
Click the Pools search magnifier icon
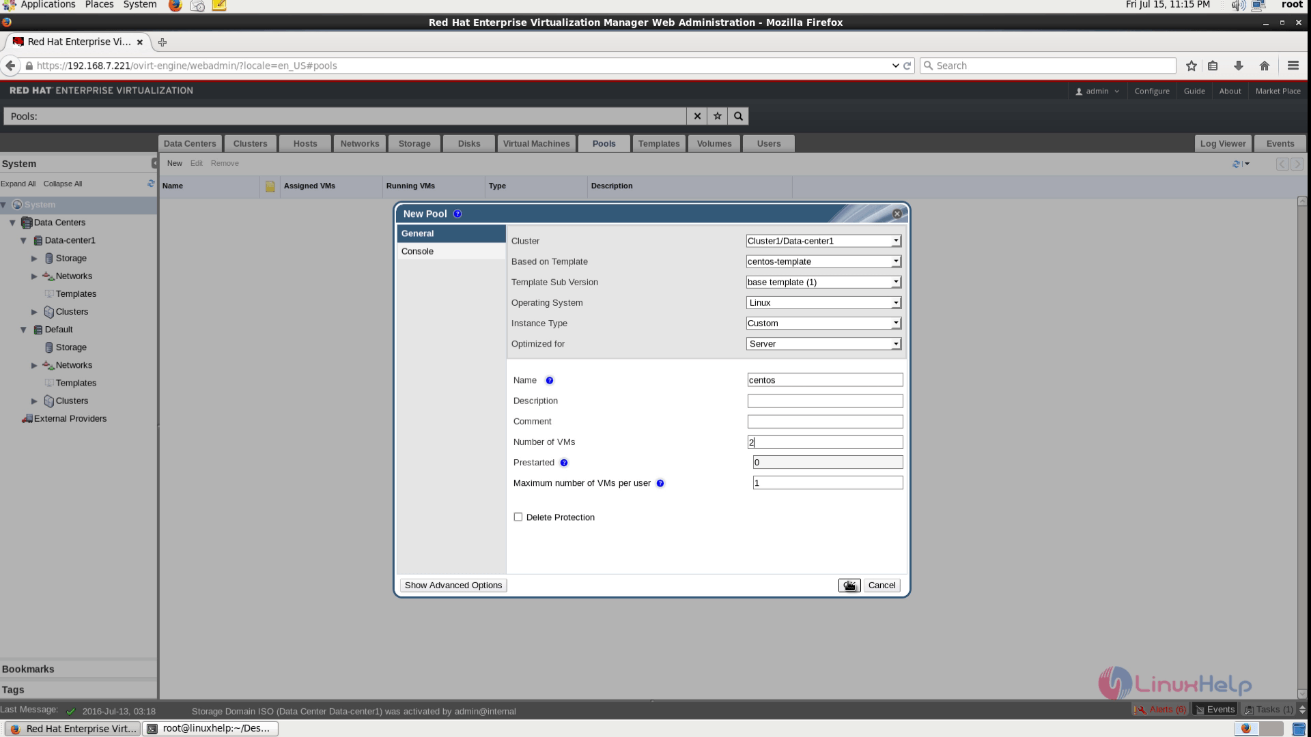738,116
